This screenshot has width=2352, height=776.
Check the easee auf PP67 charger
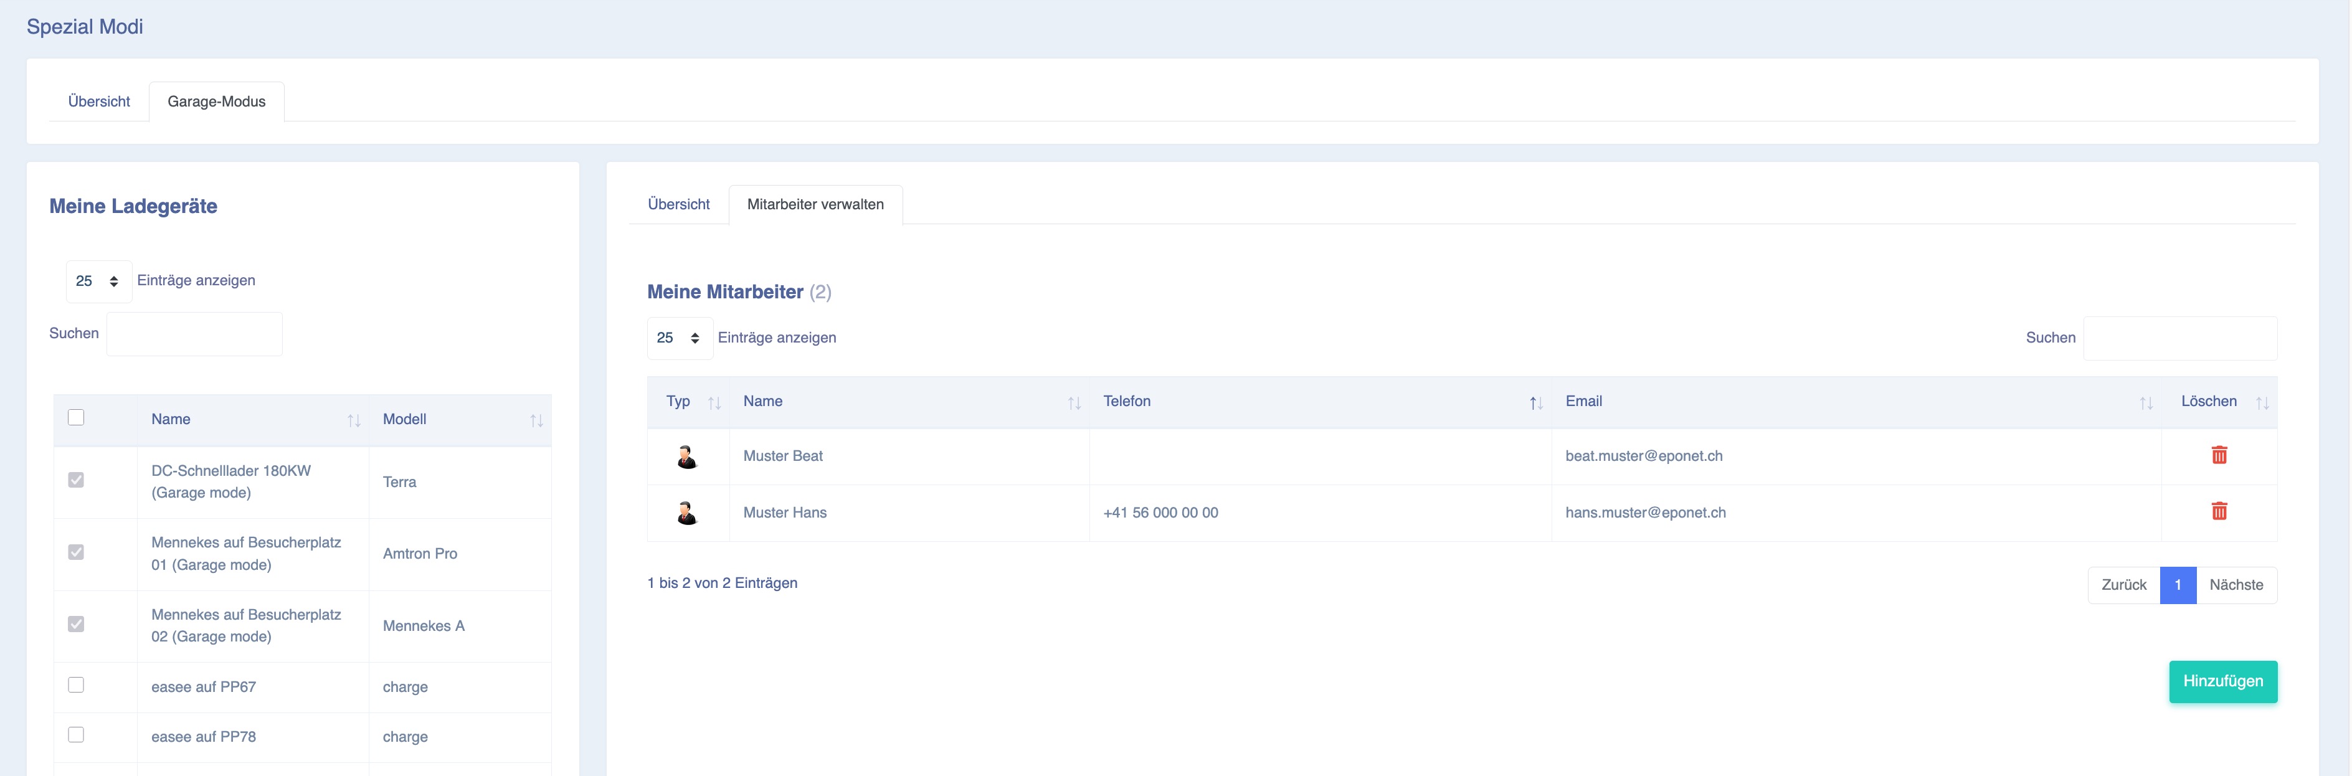(76, 684)
